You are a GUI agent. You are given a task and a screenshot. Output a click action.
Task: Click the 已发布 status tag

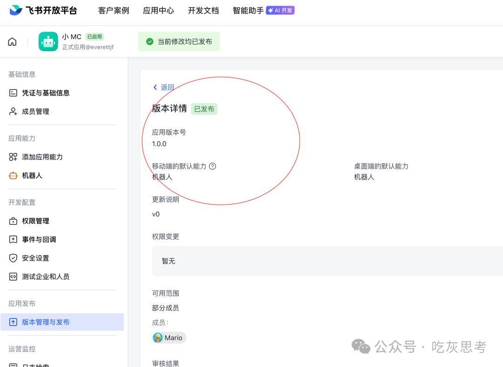pyautogui.click(x=204, y=109)
